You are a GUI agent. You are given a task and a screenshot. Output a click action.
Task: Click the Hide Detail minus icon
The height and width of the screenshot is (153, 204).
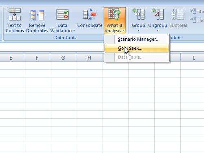coord(193,20)
